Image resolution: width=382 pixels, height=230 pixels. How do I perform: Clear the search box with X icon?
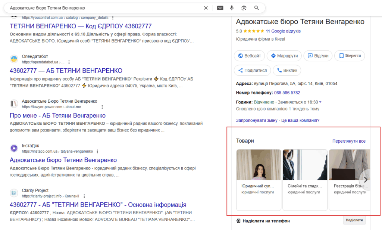206,8
